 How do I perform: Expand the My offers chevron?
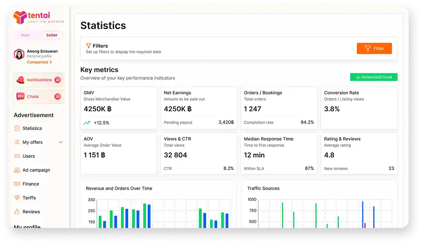coord(61,142)
